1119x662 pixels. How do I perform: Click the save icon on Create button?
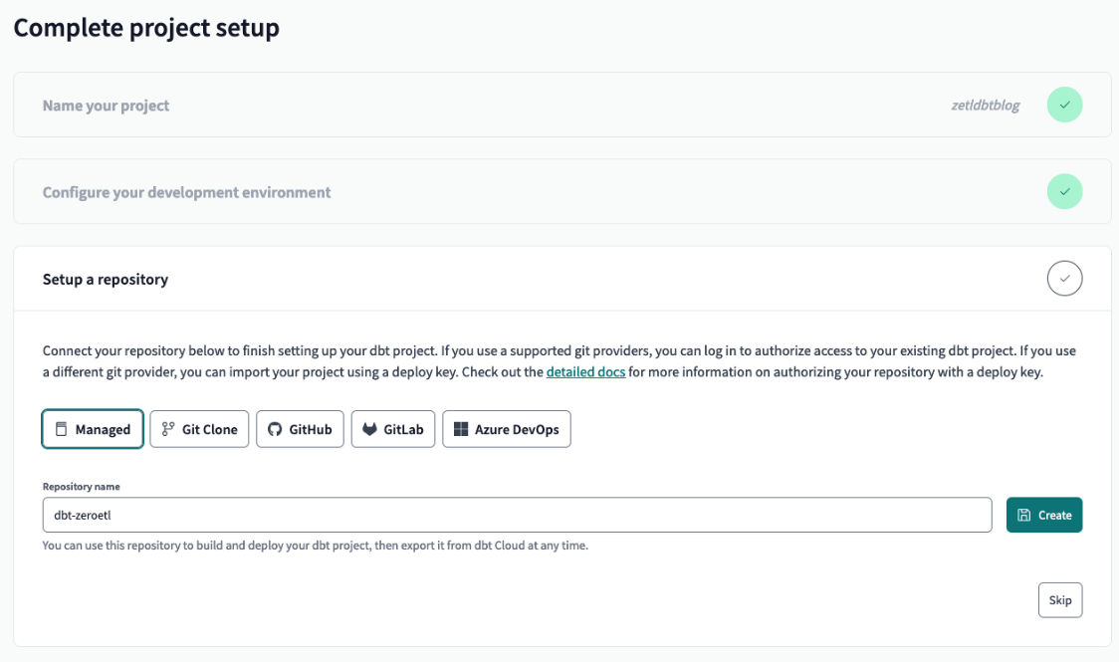[1024, 515]
